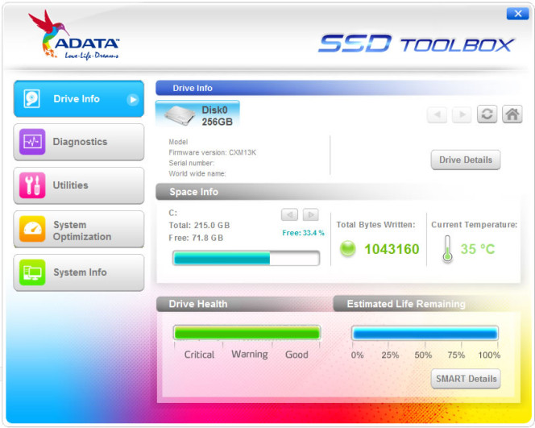The width and height of the screenshot is (535, 428).
Task: Click the Firmware version CXM13K text
Action: pos(212,152)
